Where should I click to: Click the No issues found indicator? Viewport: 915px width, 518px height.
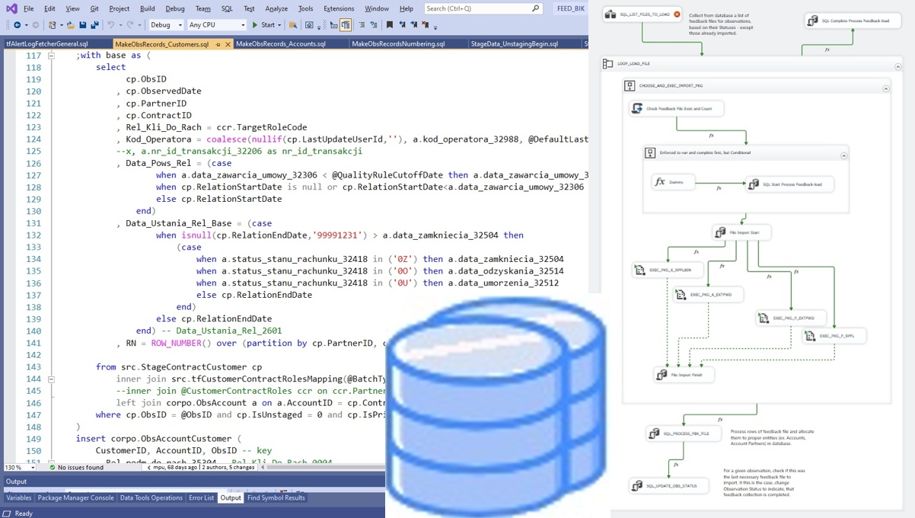[76, 467]
